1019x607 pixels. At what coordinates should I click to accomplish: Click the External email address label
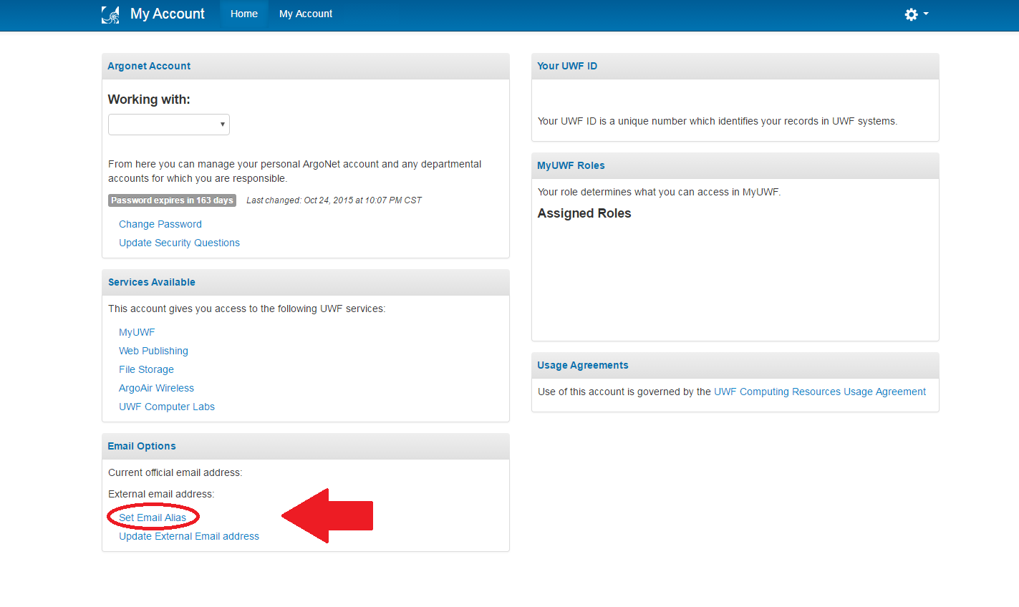(161, 494)
